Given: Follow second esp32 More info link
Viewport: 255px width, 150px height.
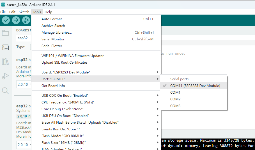Looking at the screenshot, I should click(24, 137).
